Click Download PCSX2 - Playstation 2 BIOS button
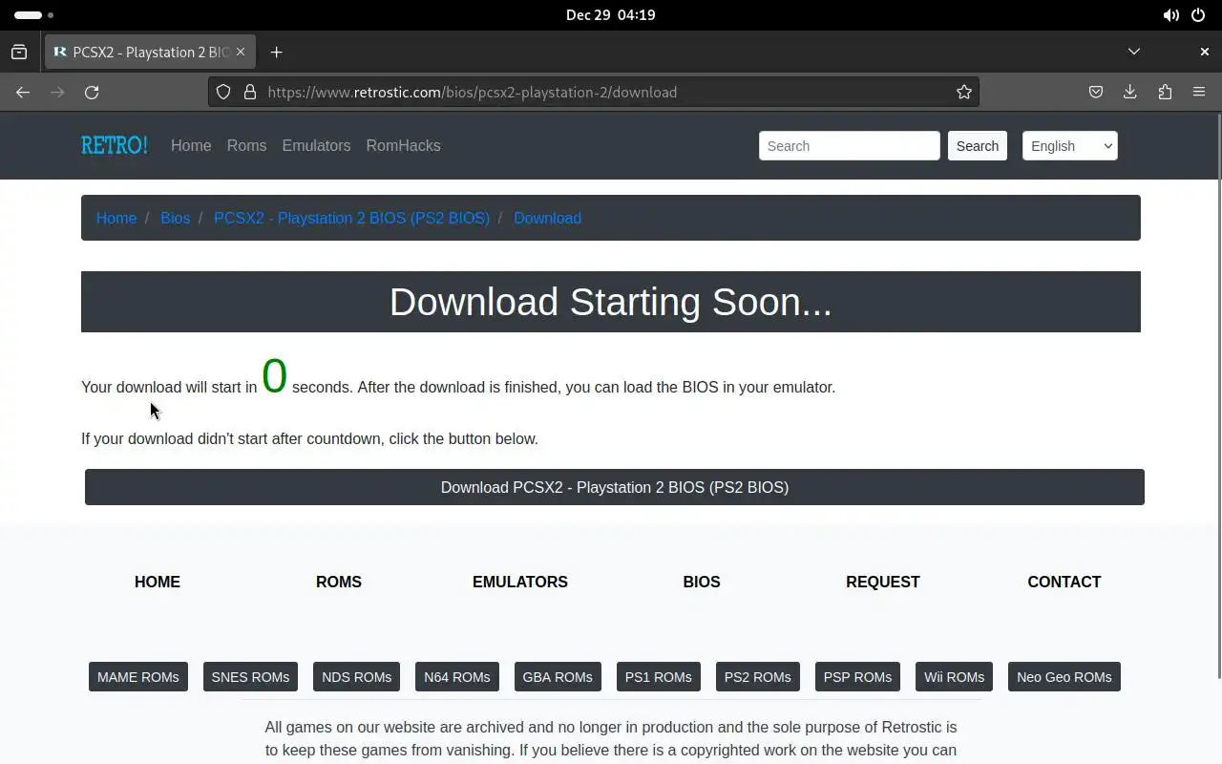Image resolution: width=1222 pixels, height=764 pixels. click(x=615, y=487)
